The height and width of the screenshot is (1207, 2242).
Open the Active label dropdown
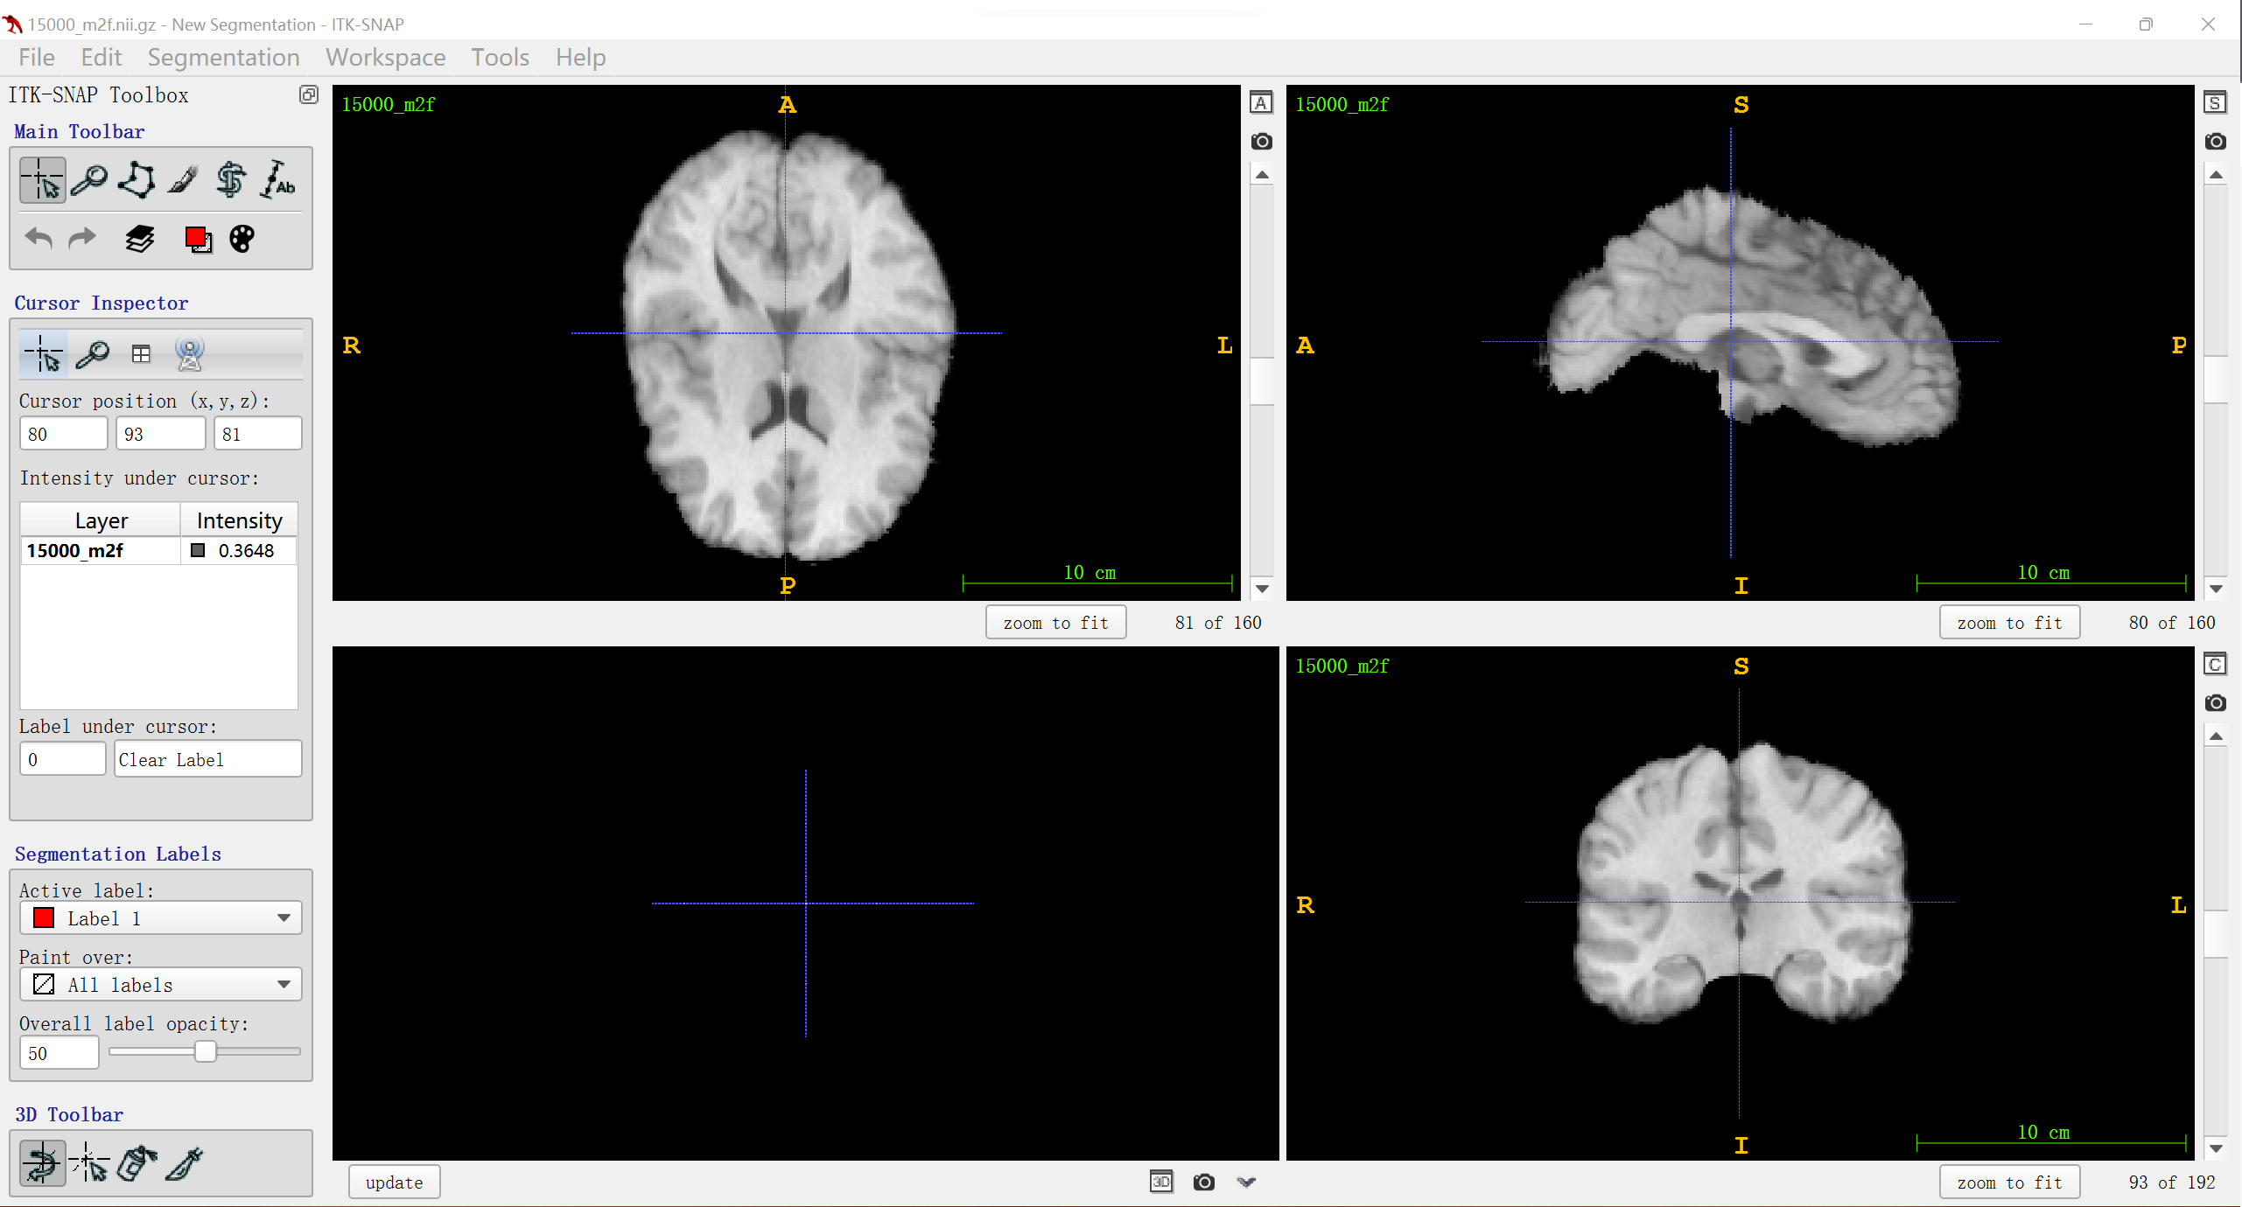(x=161, y=918)
